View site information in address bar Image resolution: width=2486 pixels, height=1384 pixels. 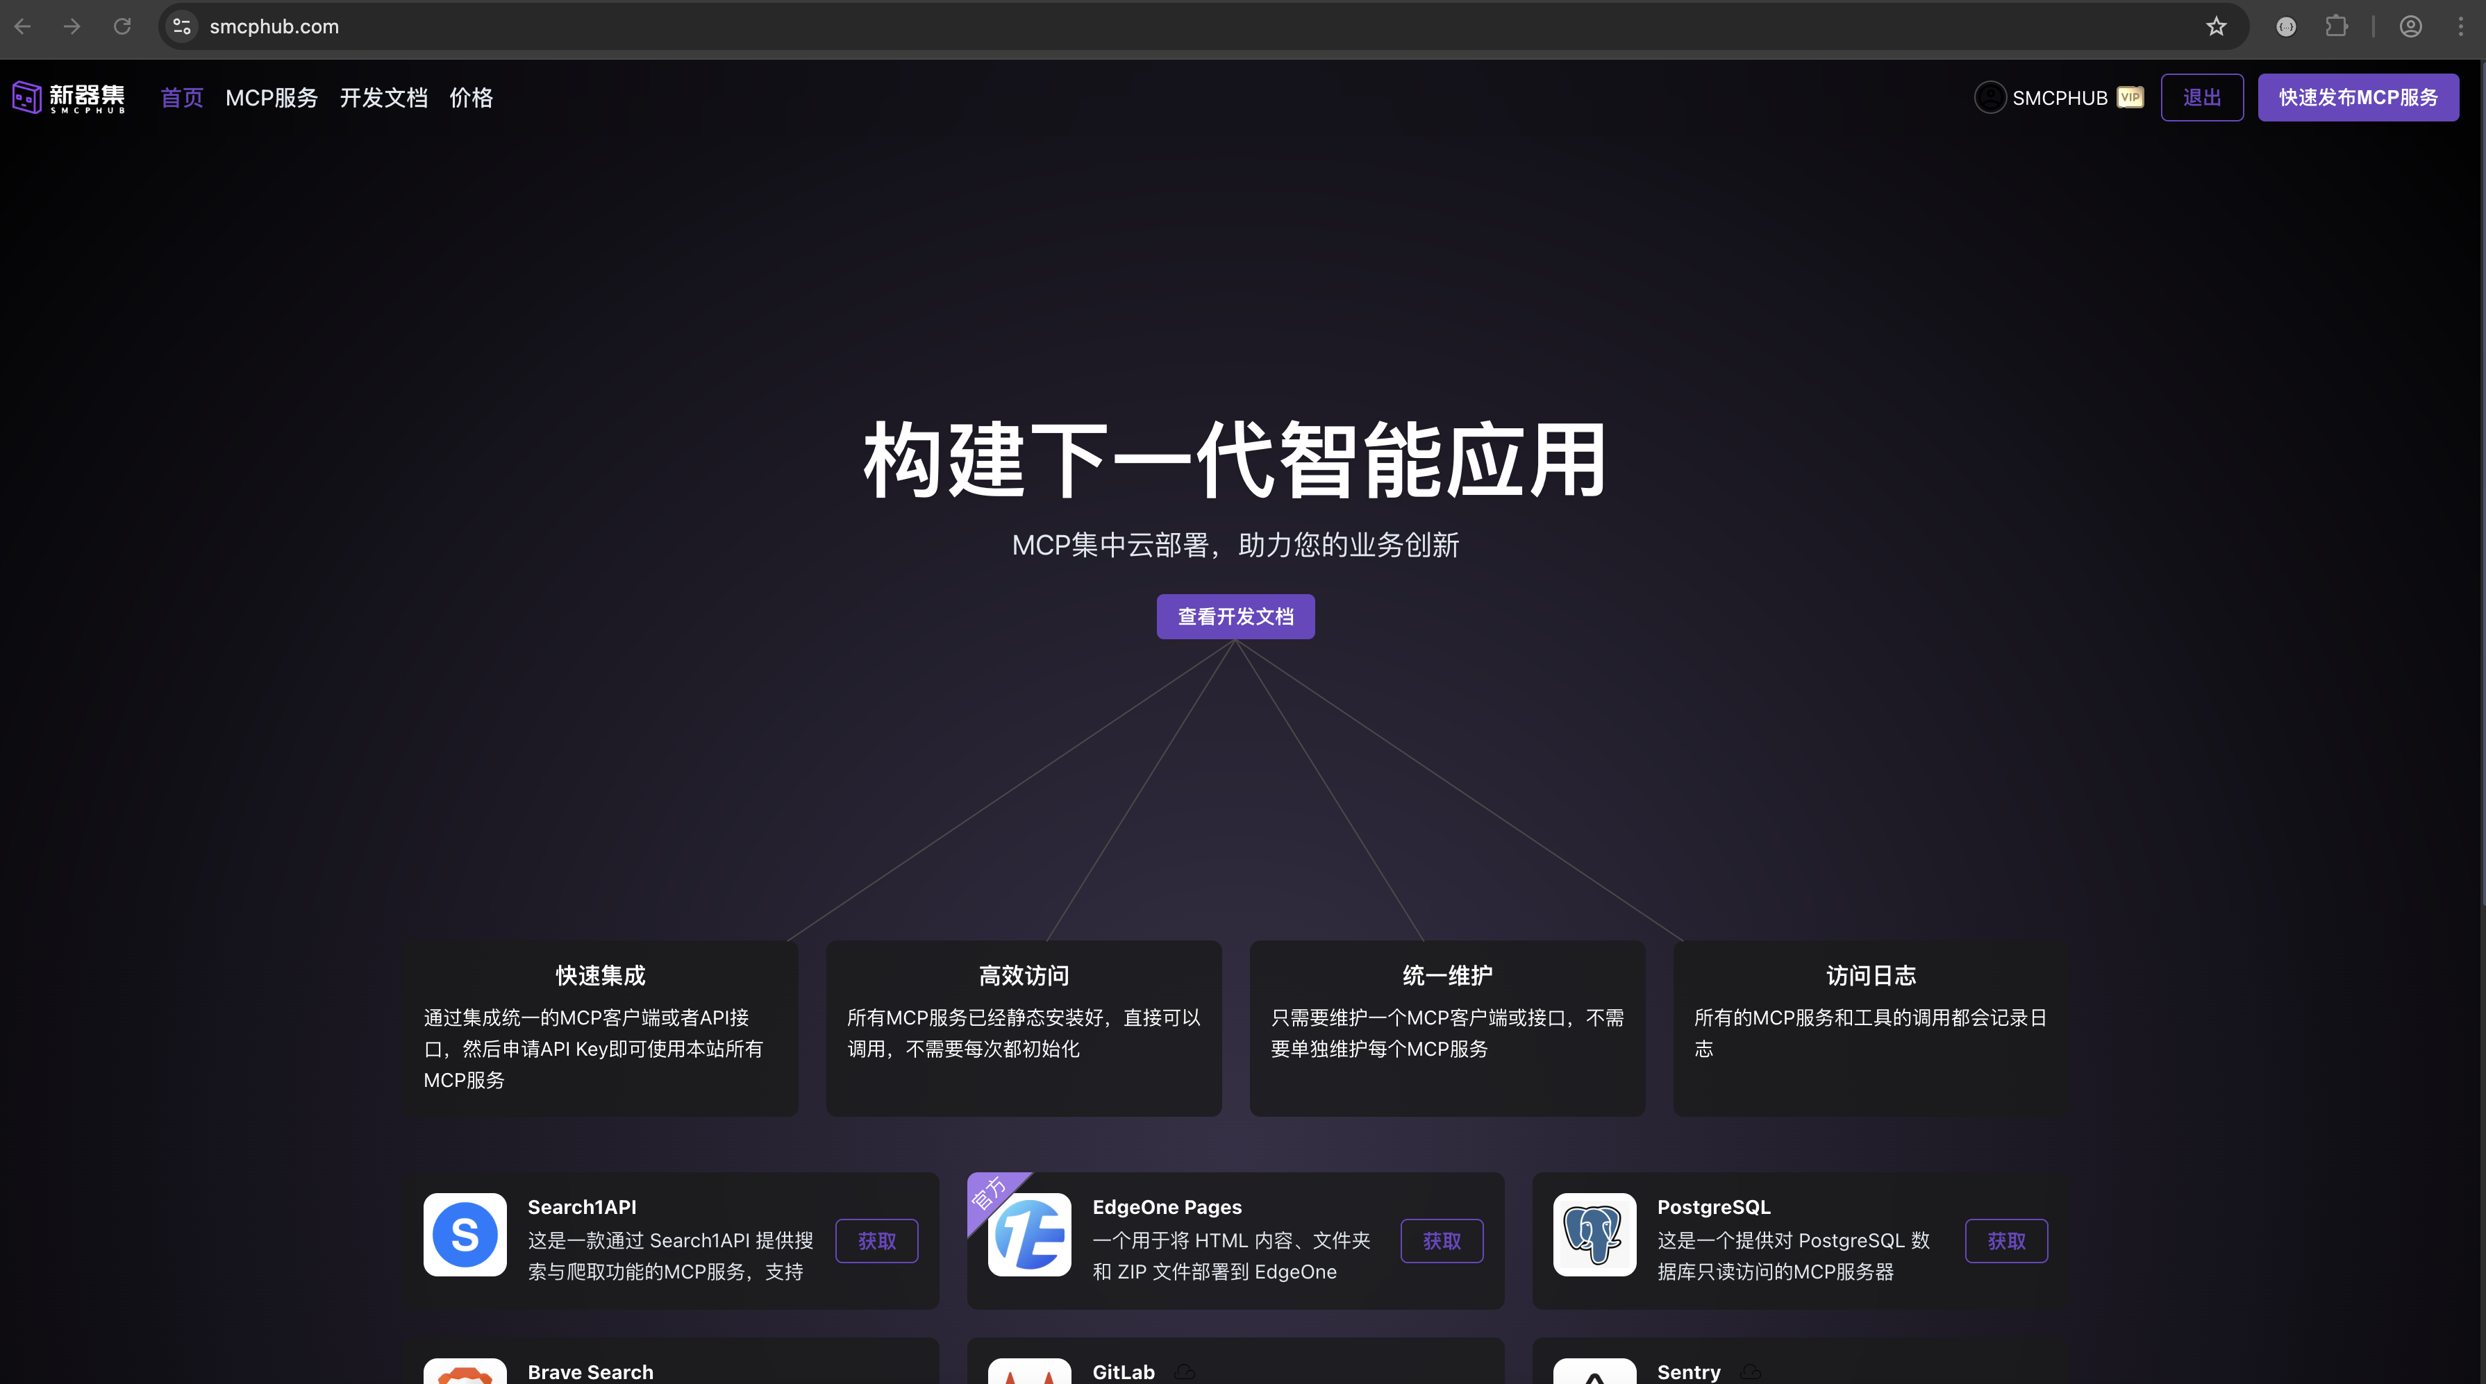click(181, 27)
